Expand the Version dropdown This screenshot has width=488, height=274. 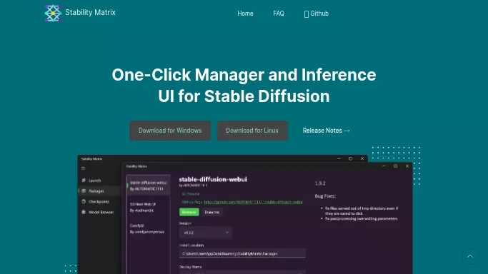click(205, 233)
